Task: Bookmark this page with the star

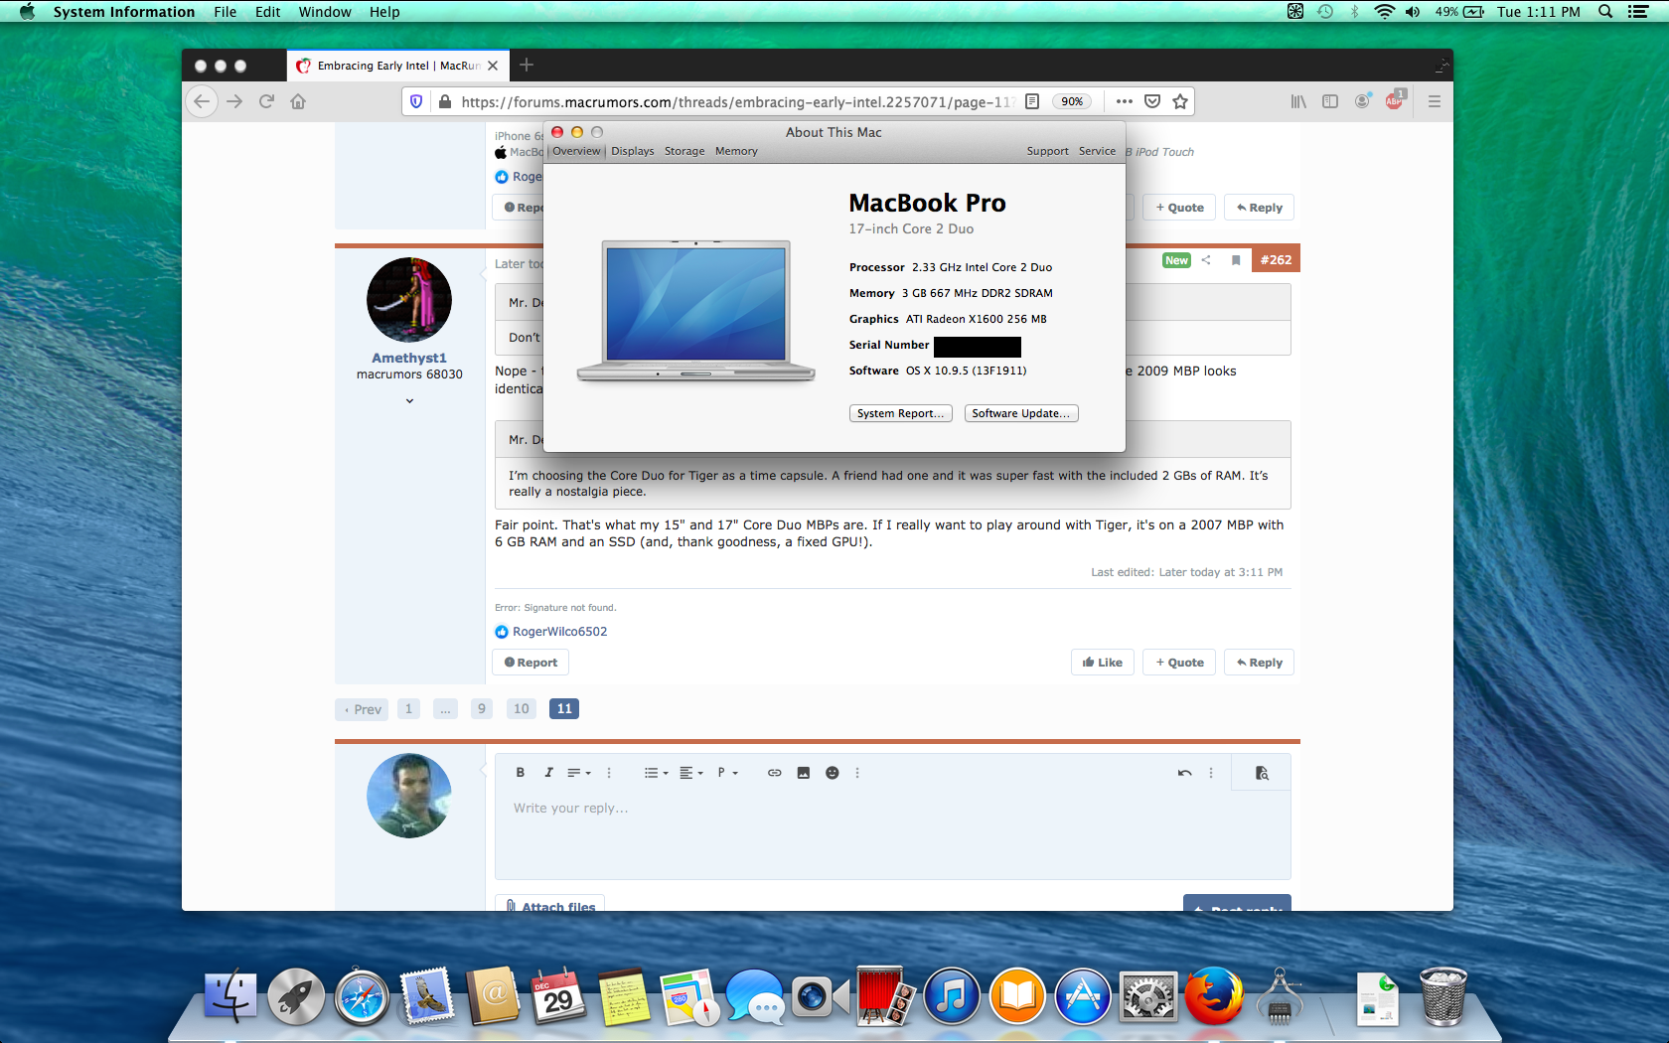Action: pos(1180,101)
